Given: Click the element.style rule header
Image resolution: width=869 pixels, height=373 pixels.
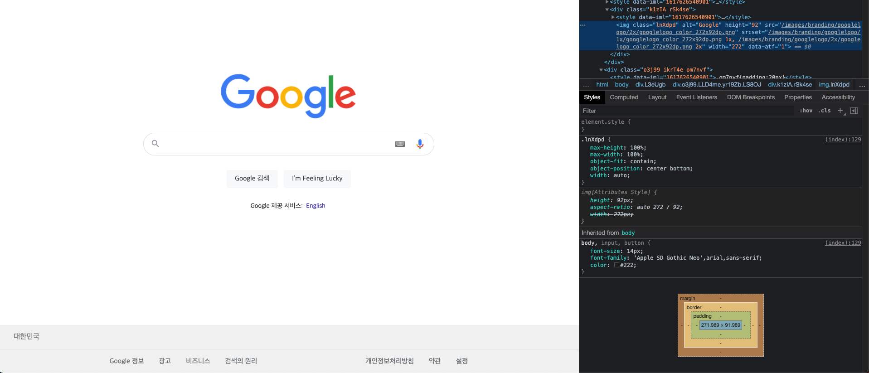Looking at the screenshot, I should point(606,122).
